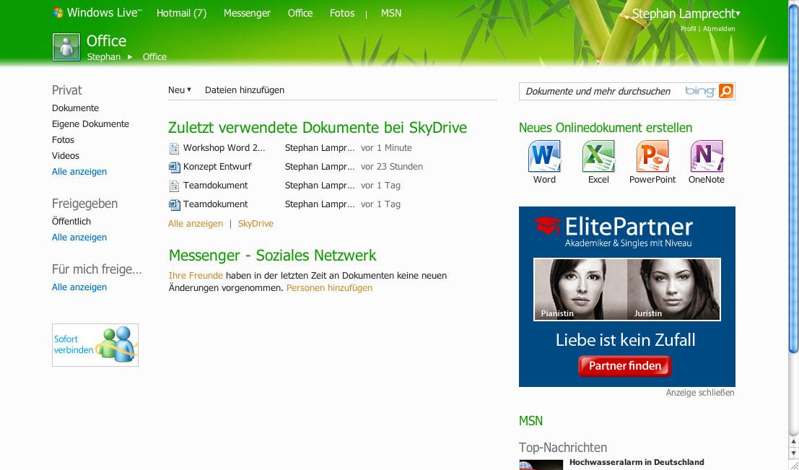Open Dokumente in the Privat section
The height and width of the screenshot is (470, 799).
point(75,108)
